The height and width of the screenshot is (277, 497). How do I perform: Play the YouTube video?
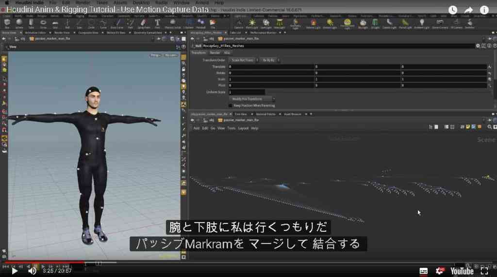(x=14, y=271)
